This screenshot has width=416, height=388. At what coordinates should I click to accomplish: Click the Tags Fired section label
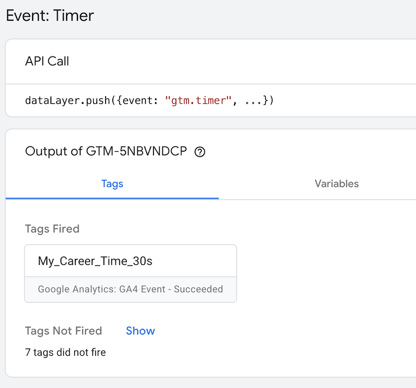[x=52, y=229]
